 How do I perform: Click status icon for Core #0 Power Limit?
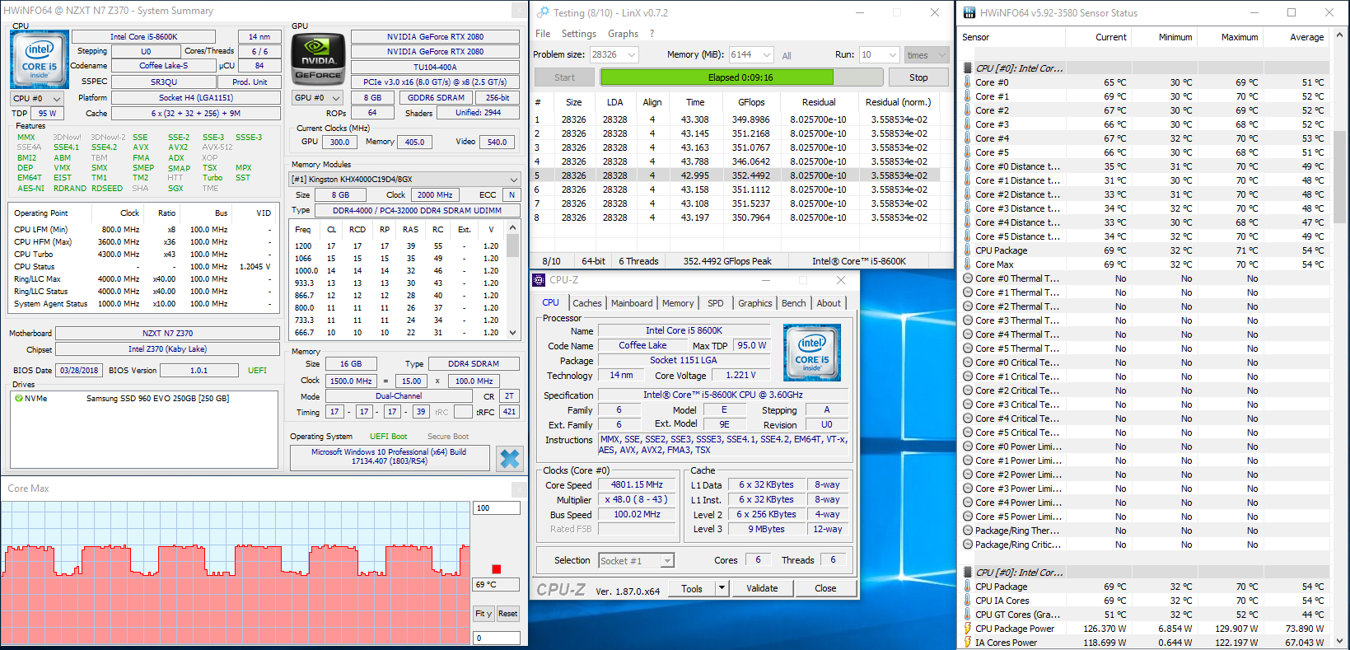968,447
